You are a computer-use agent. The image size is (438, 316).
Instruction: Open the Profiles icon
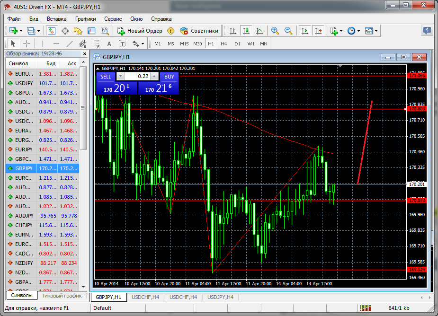tap(31, 31)
